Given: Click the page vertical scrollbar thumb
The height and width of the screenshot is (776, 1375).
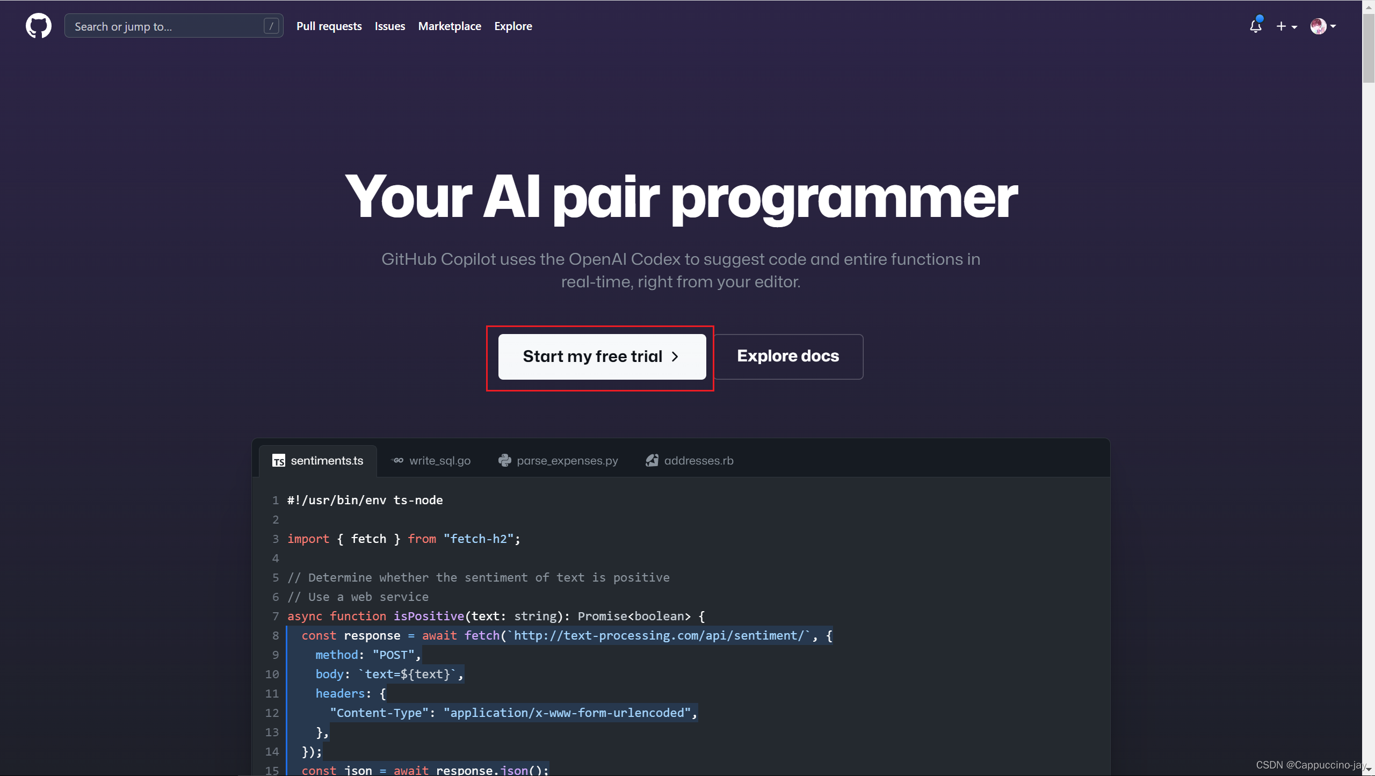Looking at the screenshot, I should click(1368, 48).
